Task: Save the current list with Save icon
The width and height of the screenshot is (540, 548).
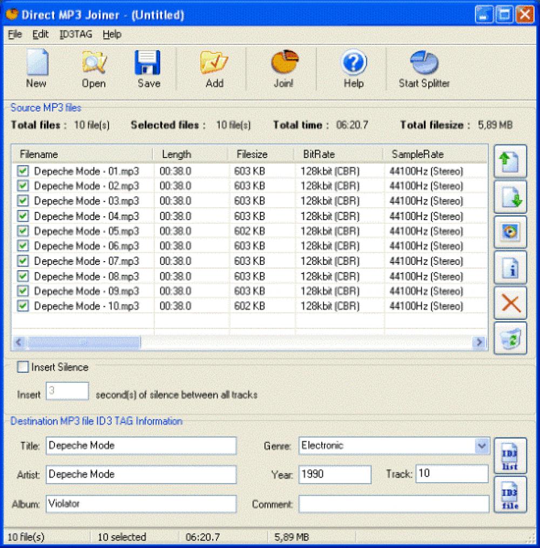Action: pyautogui.click(x=148, y=67)
